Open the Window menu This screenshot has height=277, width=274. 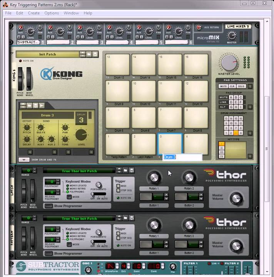pyautogui.click(x=71, y=13)
